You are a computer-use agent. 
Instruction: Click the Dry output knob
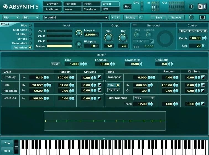point(123,37)
